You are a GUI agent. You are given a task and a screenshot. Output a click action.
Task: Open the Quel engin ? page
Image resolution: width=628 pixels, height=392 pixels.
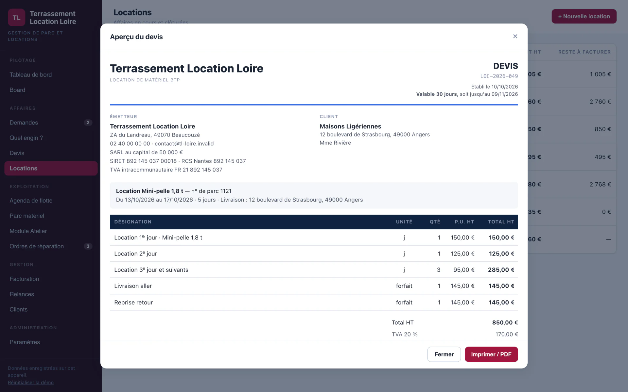51,138
